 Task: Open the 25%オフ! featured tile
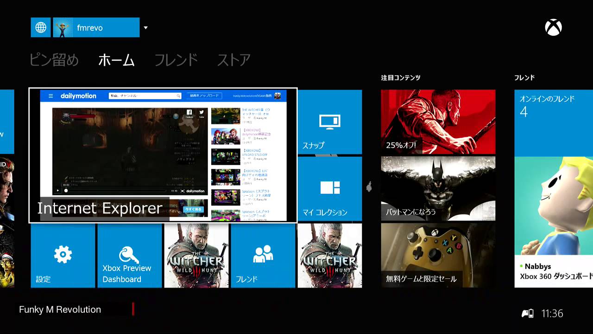tap(438, 122)
